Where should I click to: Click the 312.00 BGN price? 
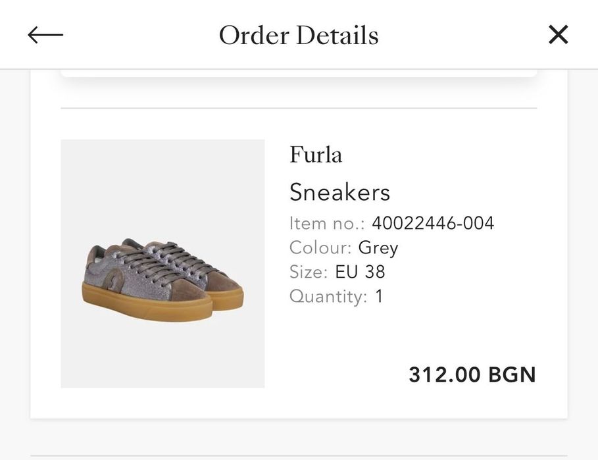pos(472,374)
